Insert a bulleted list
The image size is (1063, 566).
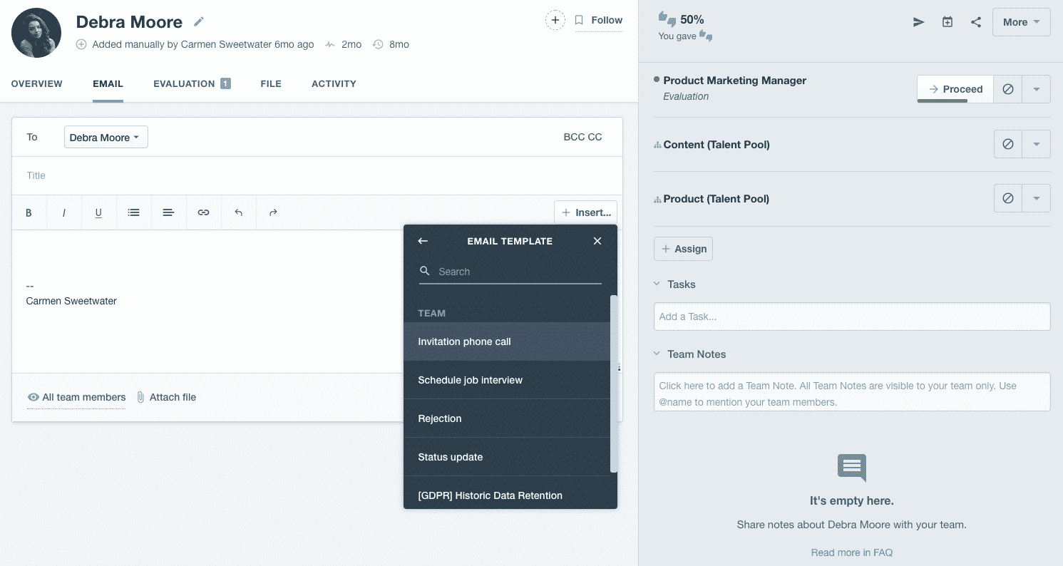click(133, 212)
